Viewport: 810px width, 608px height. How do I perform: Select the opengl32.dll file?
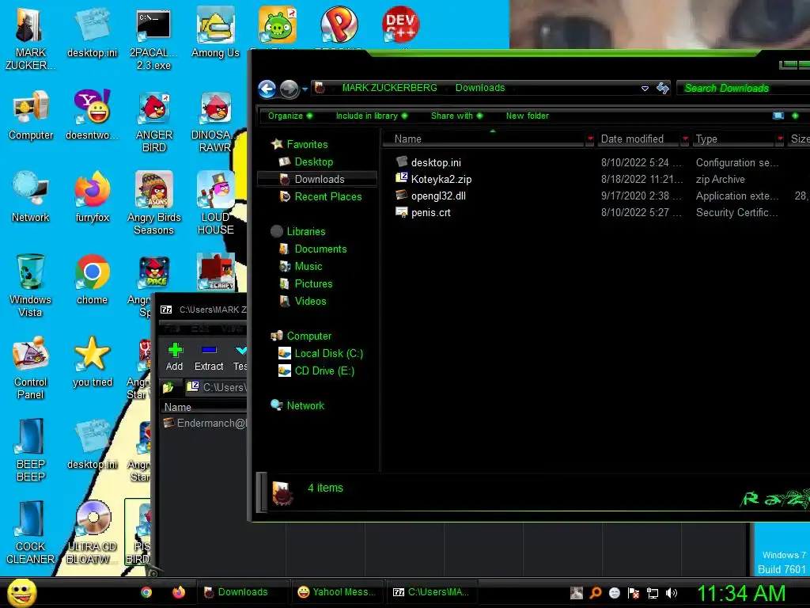click(438, 196)
